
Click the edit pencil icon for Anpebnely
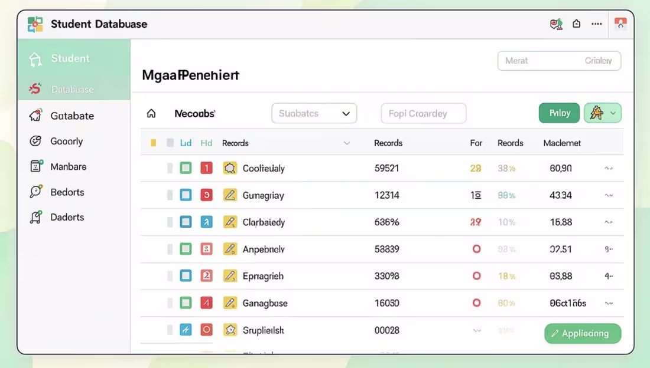coord(230,249)
